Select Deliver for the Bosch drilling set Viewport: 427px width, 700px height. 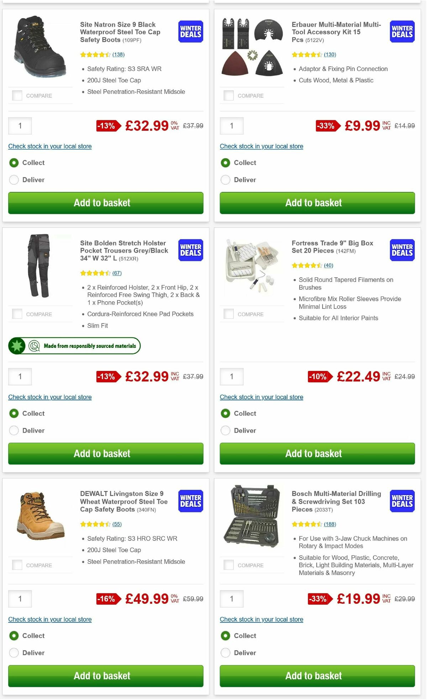pyautogui.click(x=226, y=653)
